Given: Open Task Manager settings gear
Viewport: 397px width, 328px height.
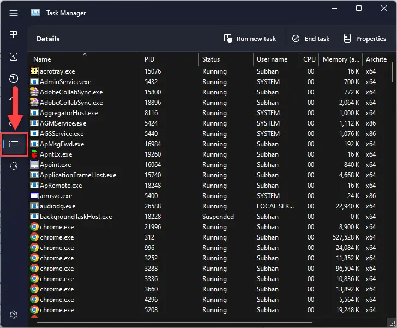Looking at the screenshot, I should [x=14, y=314].
